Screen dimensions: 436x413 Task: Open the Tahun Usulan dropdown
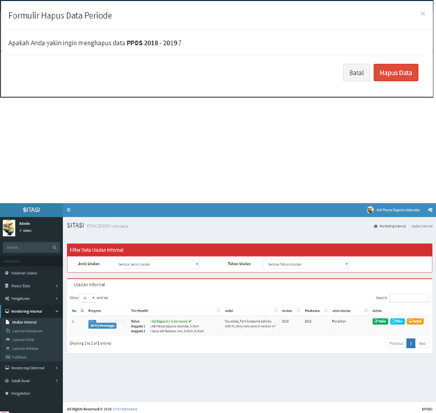click(x=306, y=264)
